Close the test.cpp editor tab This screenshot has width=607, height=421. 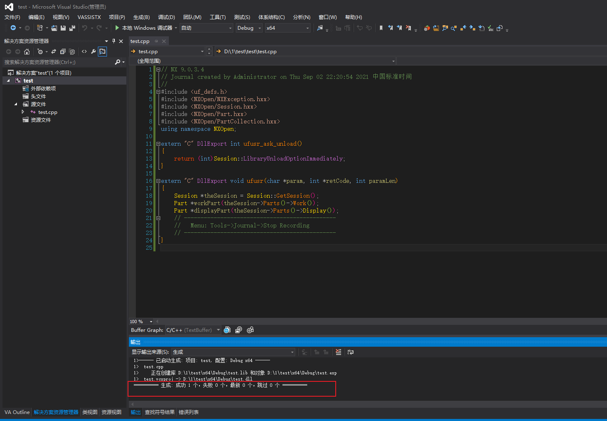coord(164,41)
